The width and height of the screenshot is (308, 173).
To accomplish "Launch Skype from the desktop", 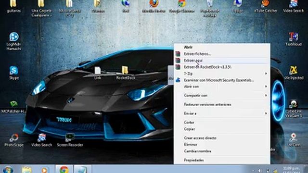I will click(14, 73).
